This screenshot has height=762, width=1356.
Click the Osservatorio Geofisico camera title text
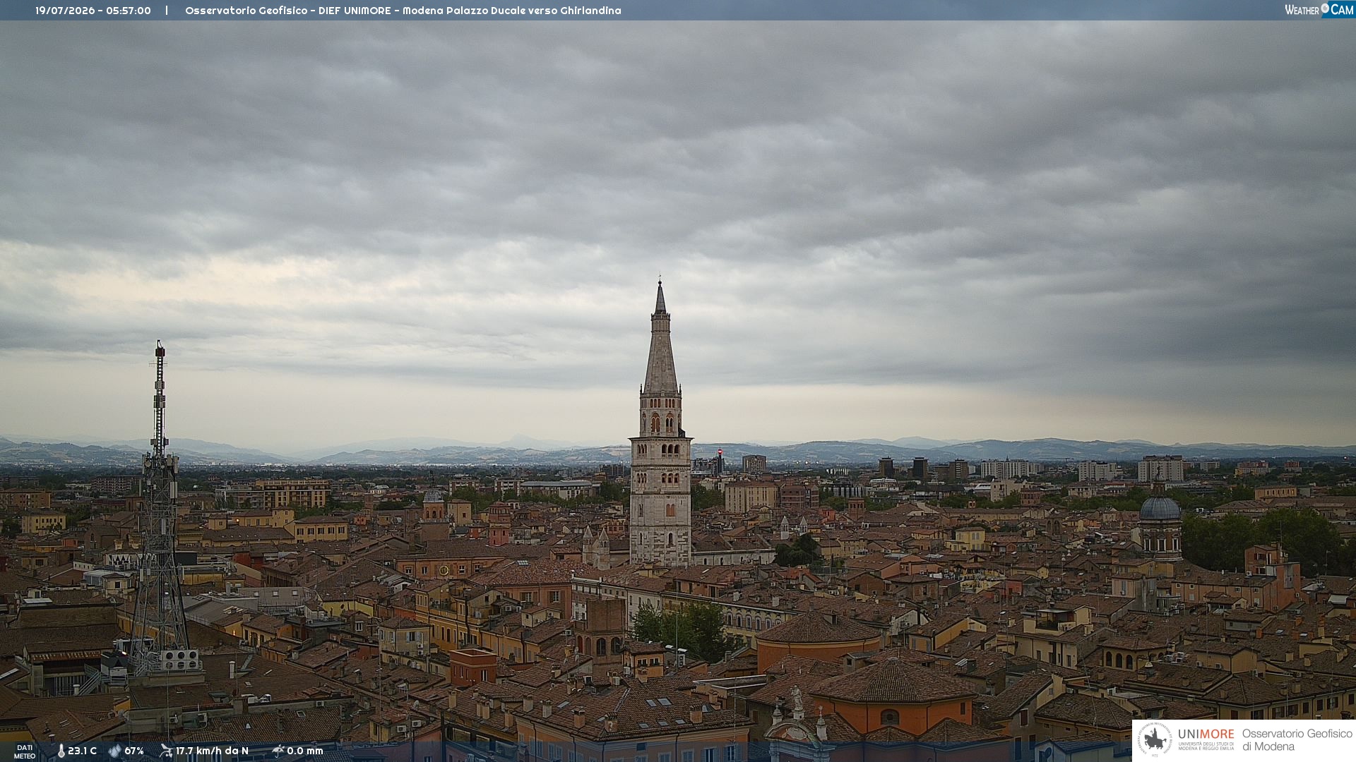point(403,11)
